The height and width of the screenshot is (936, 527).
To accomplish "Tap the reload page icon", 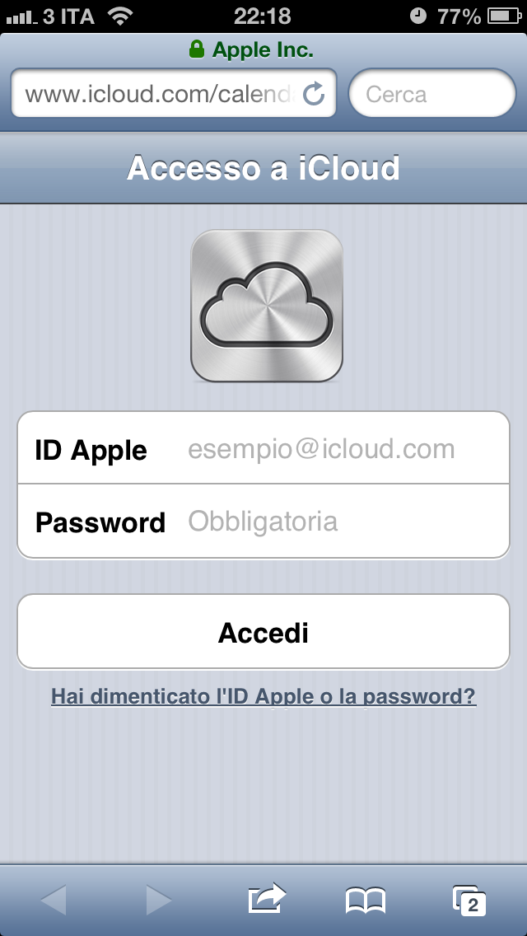I will click(x=314, y=94).
